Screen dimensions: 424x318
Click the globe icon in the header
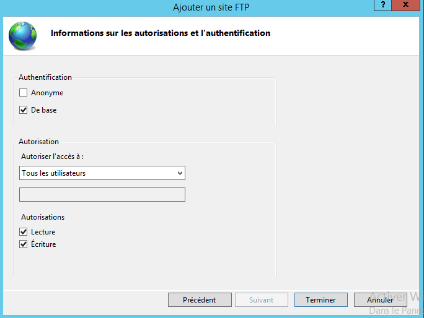[x=23, y=36]
